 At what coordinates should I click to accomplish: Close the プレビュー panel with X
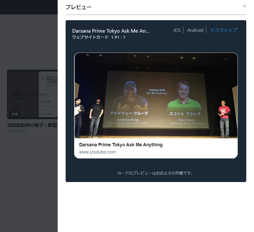pos(244,6)
